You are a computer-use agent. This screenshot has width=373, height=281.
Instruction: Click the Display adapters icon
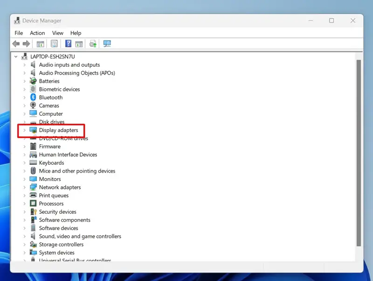(33, 130)
